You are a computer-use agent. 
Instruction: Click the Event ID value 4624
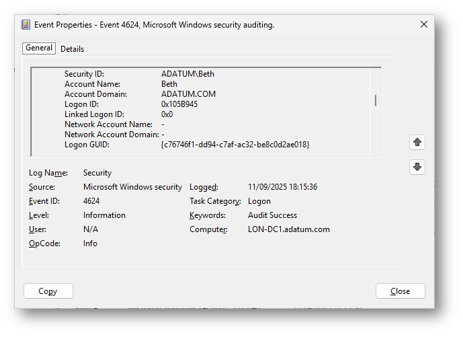point(92,201)
